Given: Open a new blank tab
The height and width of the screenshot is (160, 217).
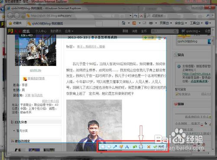Looking at the screenshot, I should pos(99,23).
